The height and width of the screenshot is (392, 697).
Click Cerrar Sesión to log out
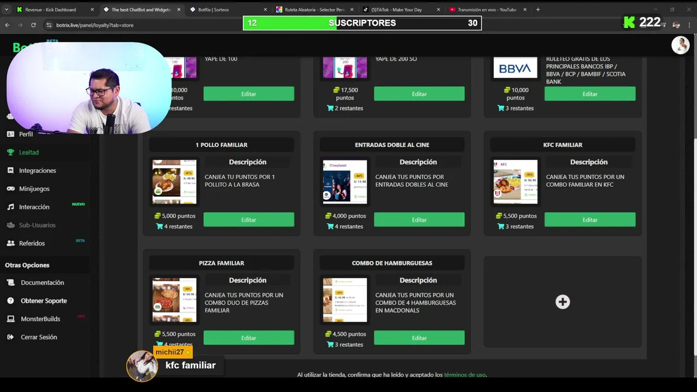click(x=39, y=337)
